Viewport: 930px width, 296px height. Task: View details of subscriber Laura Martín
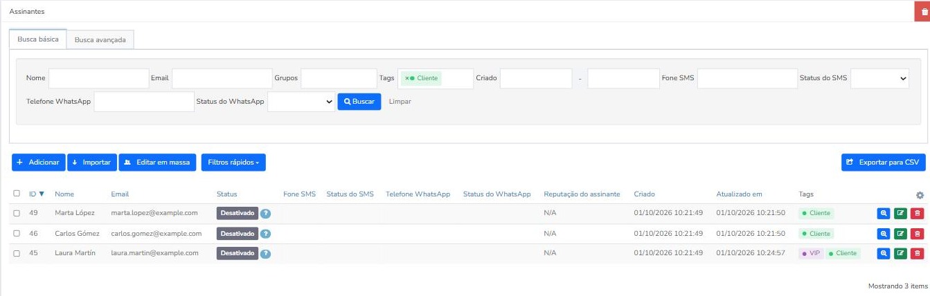883,254
